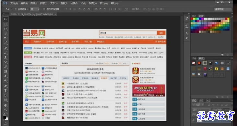Open the 组 auto-select dropdown
Screen dimensions: 237x126
click(35, 9)
